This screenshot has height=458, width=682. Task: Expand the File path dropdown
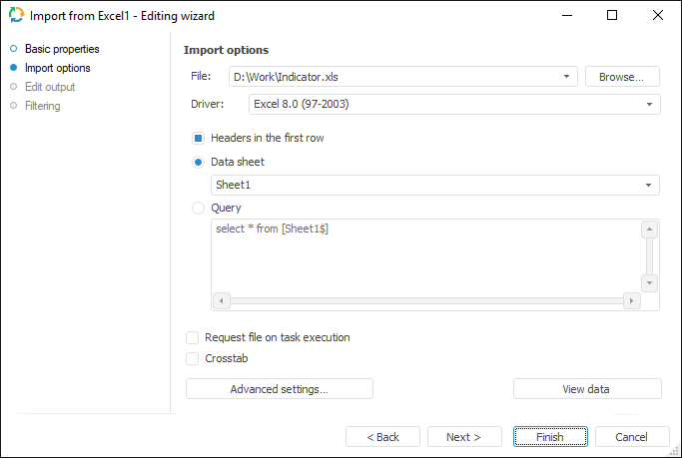(567, 77)
